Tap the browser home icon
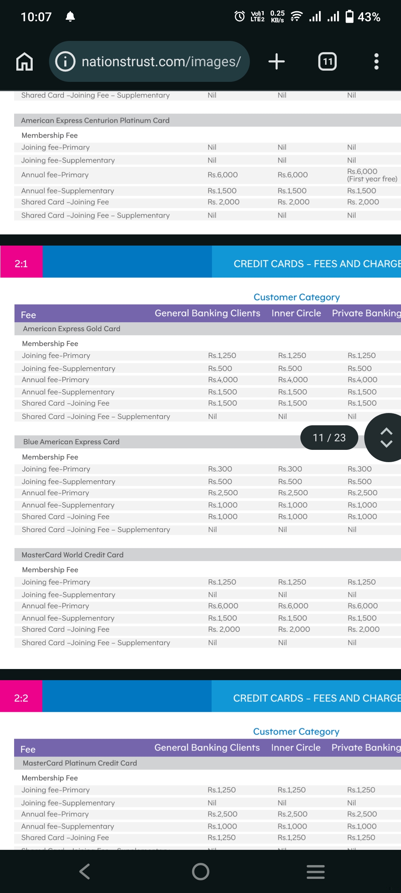401x893 pixels. click(25, 61)
